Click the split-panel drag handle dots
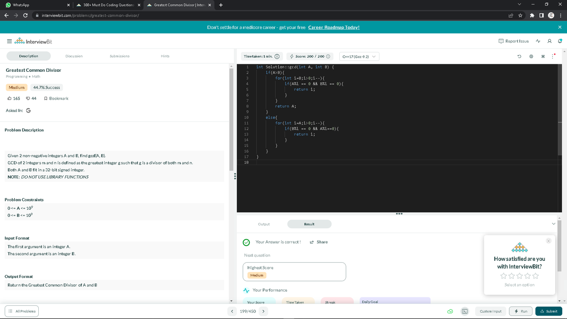Screen dimensions: 567x319 point(234,176)
